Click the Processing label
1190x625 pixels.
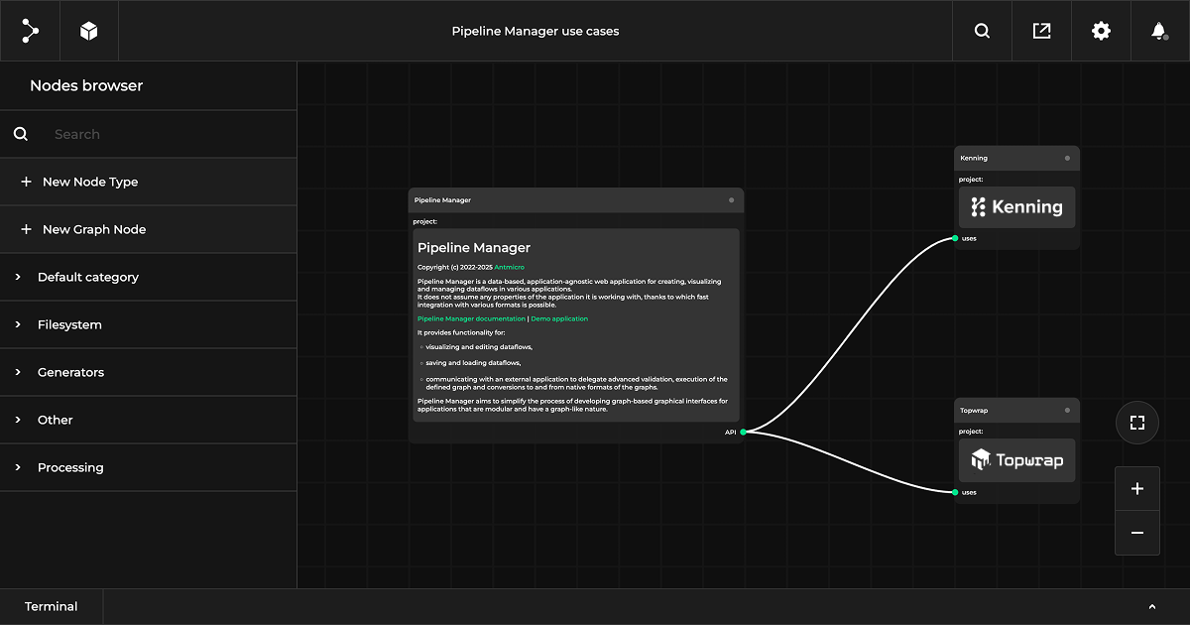[70, 467]
